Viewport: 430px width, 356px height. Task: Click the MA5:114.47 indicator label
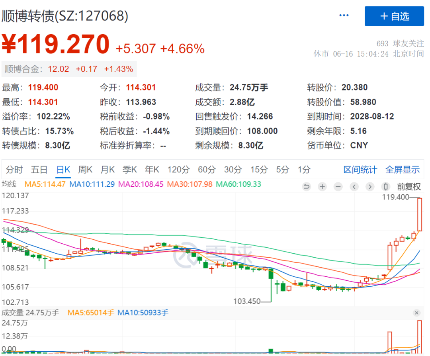pos(45,184)
